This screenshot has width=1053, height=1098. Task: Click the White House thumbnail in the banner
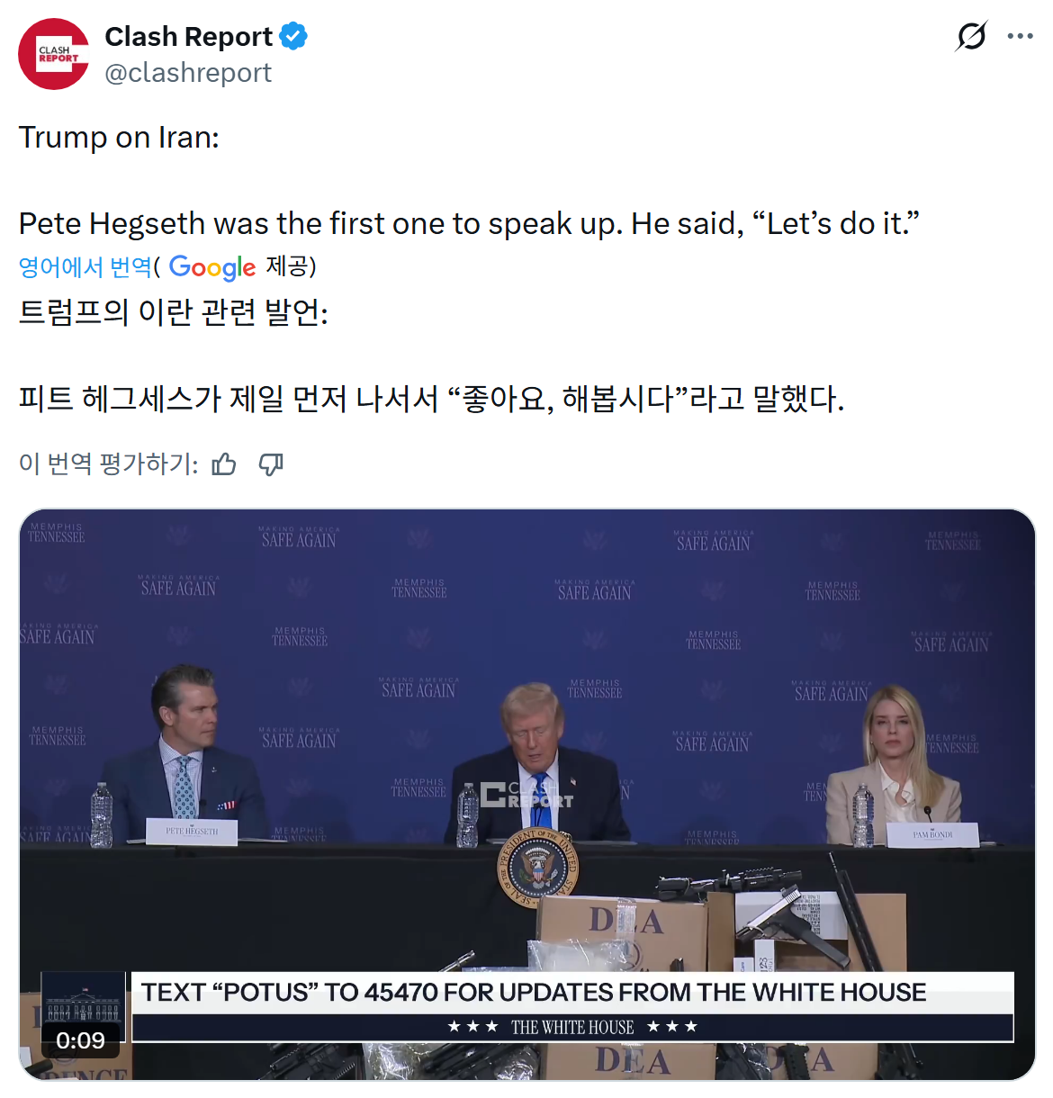[x=83, y=997]
